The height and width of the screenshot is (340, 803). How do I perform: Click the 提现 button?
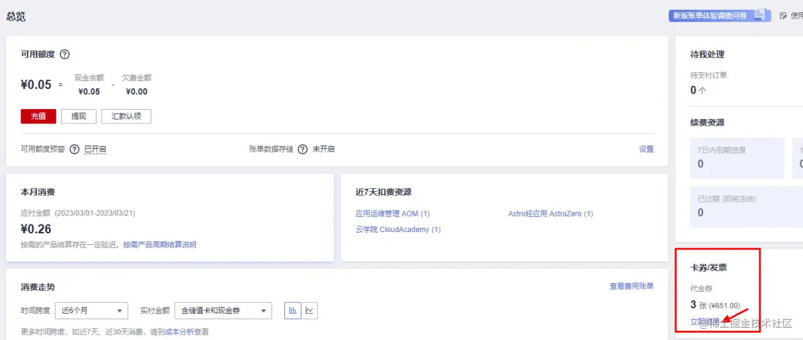[78, 116]
